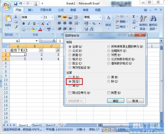
Task: Check the 转置 (Transpose) checkbox
Action: tap(109, 93)
